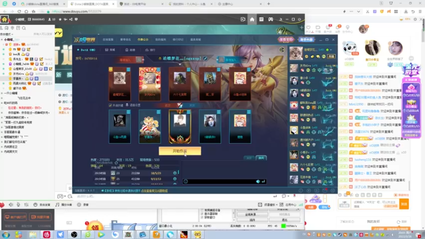Viewport: 425px width, 239px height.
Task: Open the menu icon on the first blue team card
Action: [128, 112]
